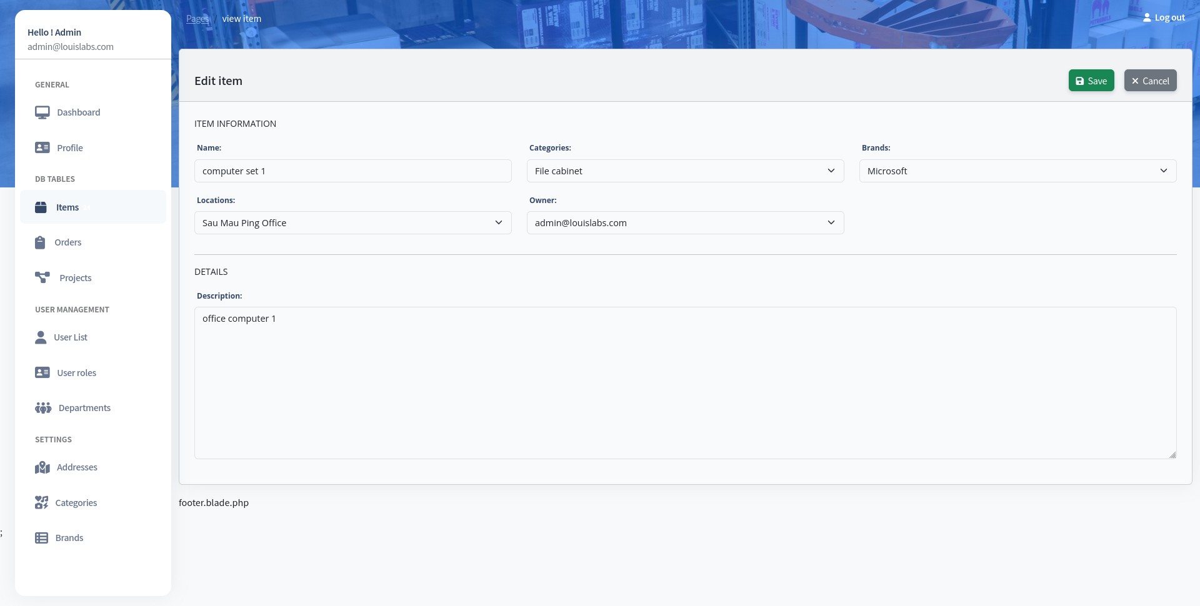Screen dimensions: 1200x606
Task: Click the Orders clipboard icon
Action: click(x=40, y=242)
